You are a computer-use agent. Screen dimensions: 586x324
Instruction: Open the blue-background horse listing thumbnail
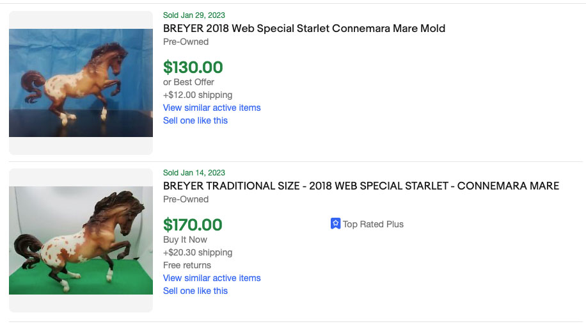(81, 83)
